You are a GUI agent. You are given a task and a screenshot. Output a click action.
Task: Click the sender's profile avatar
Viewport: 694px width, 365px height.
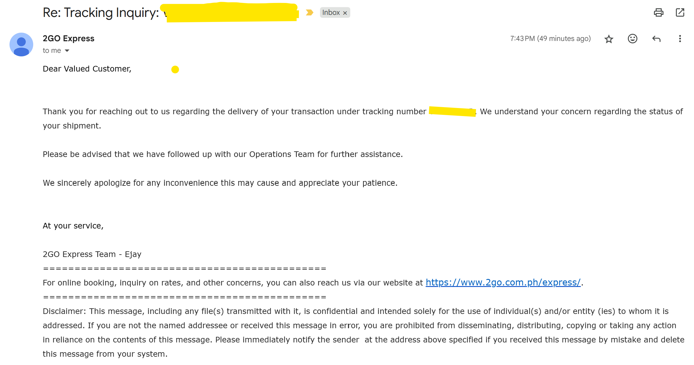click(x=21, y=45)
